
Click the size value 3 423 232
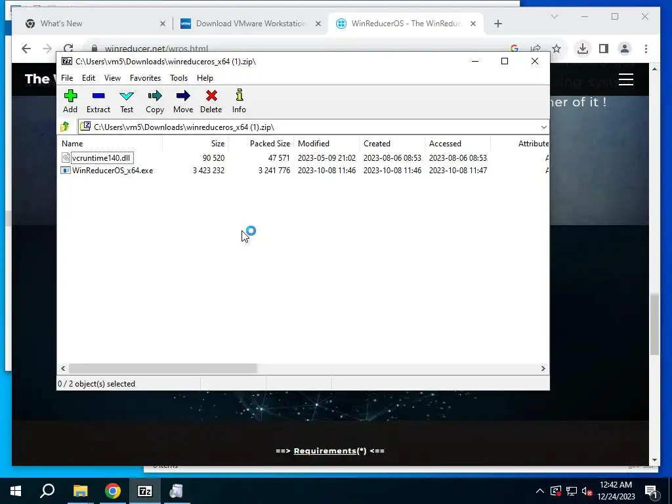[209, 170]
